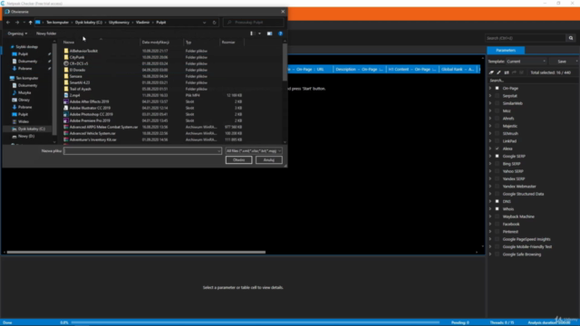This screenshot has height=326, width=580.
Task: Expand the Majestic parameter group
Action: pyautogui.click(x=490, y=126)
